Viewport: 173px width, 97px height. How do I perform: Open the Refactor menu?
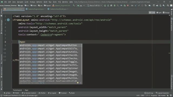[x=39, y=2]
